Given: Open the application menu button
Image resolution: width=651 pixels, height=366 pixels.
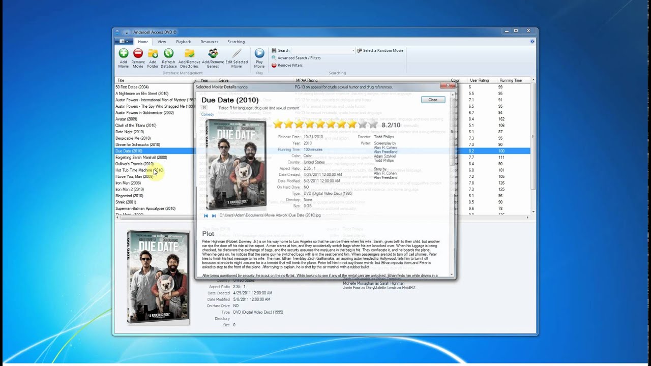Looking at the screenshot, I should (124, 41).
